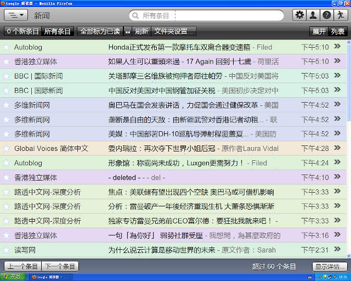Open the dropdown arrow beside 全部标为已读
The image size is (351, 281).
point(128,31)
